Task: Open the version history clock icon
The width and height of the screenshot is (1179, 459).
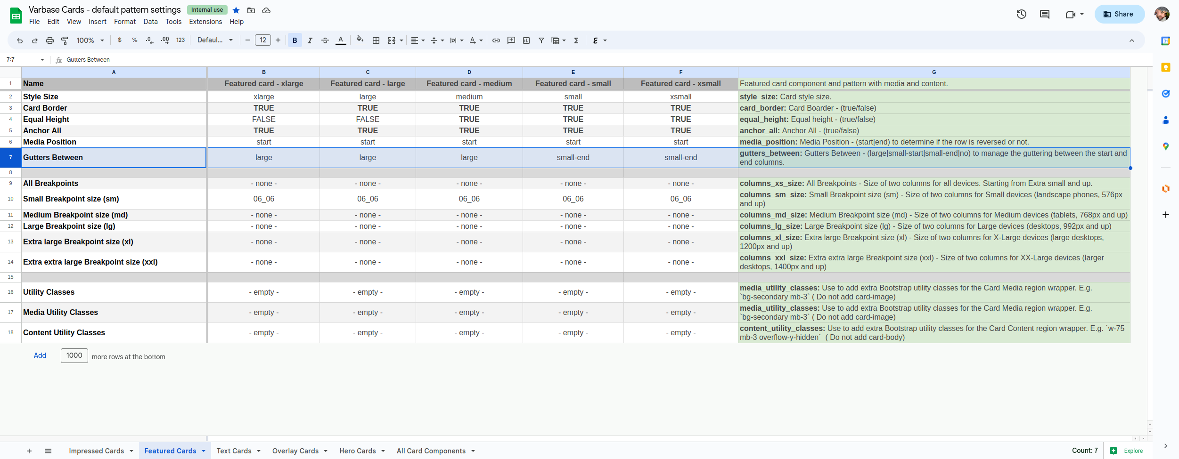Action: click(x=1021, y=14)
